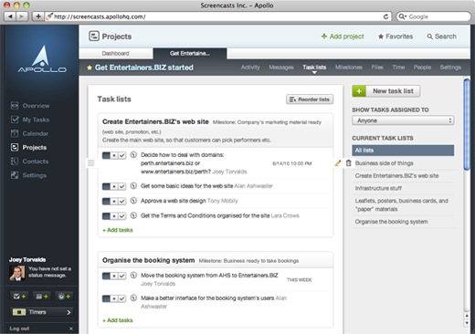Screen dimensions: 475x334
Task: Open Contacts in the sidebar
Action: [29, 162]
